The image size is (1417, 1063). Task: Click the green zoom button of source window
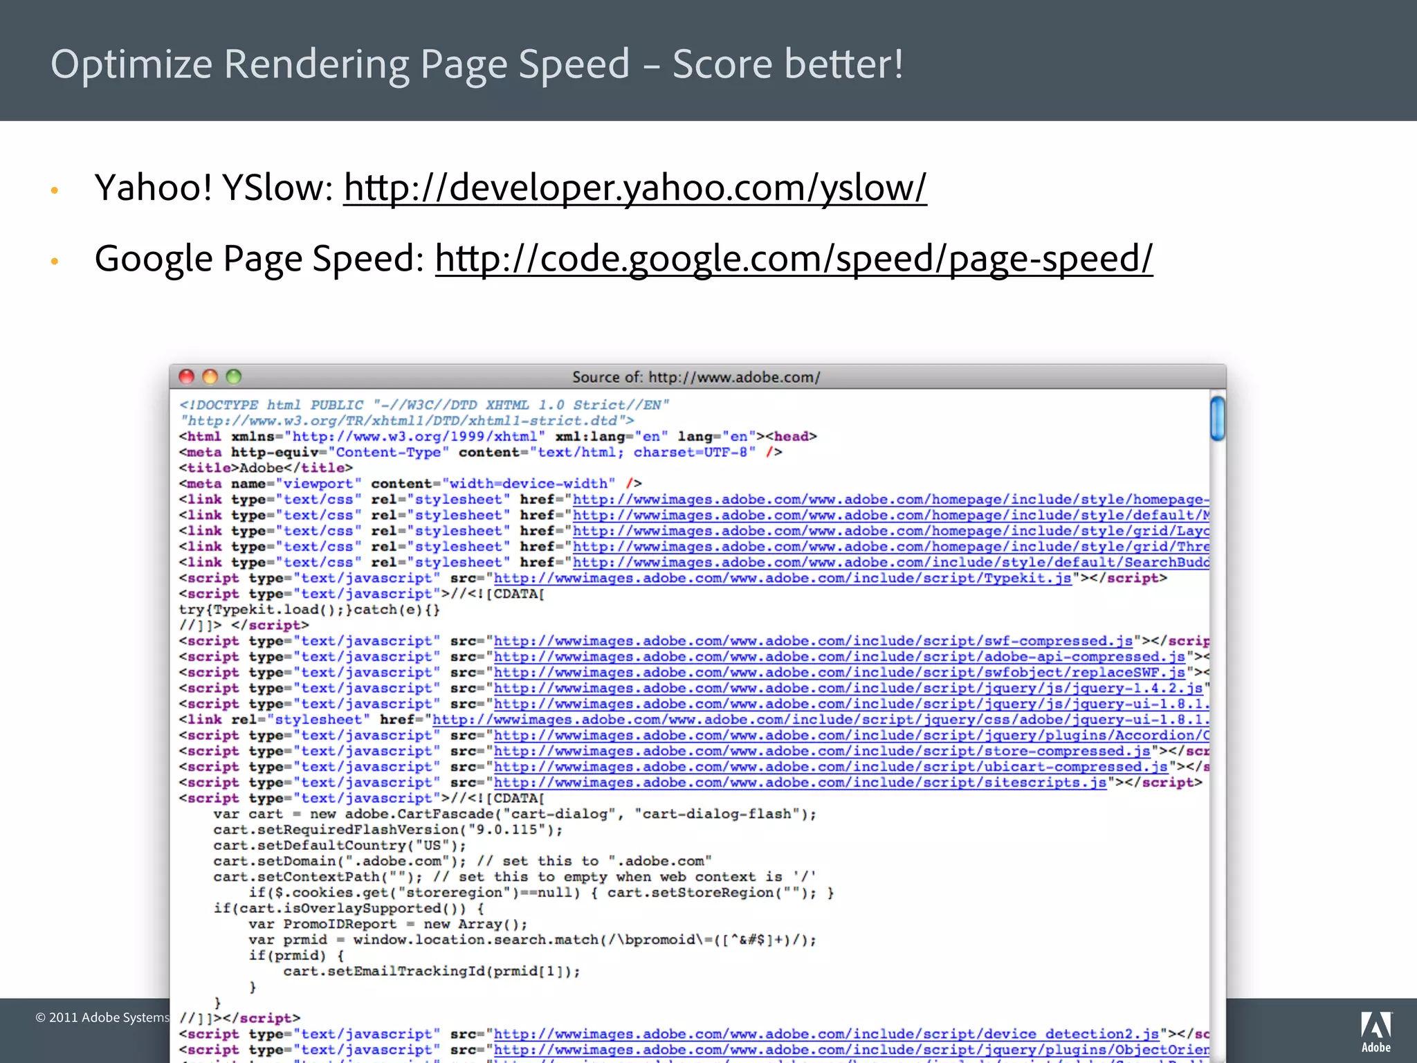click(x=234, y=376)
